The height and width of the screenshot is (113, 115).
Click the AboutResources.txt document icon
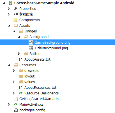coord(21,88)
